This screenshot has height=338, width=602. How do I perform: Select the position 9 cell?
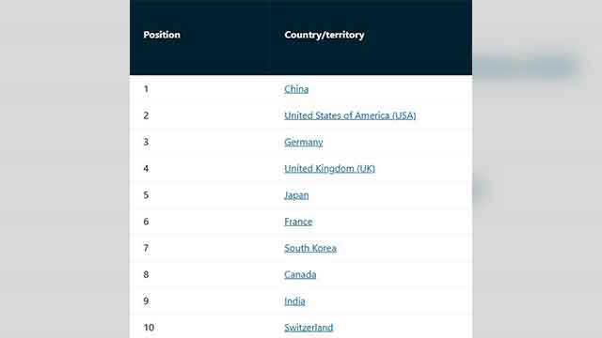point(146,301)
